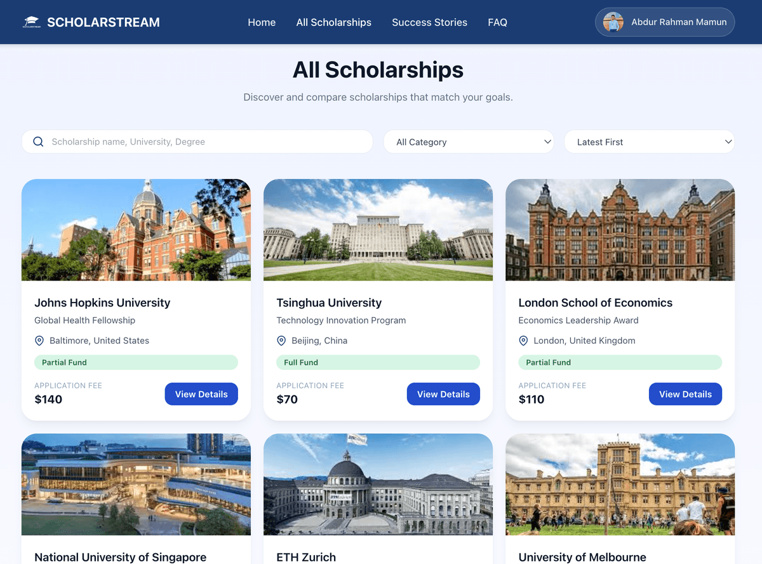Click the ETH Zurich building photo
This screenshot has height=564, width=762.
pyautogui.click(x=378, y=484)
